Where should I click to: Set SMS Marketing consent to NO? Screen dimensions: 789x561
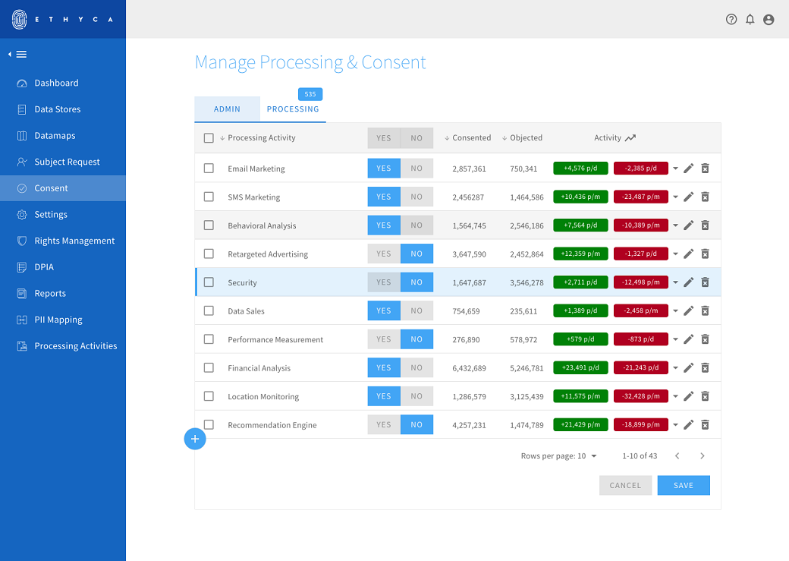416,196
